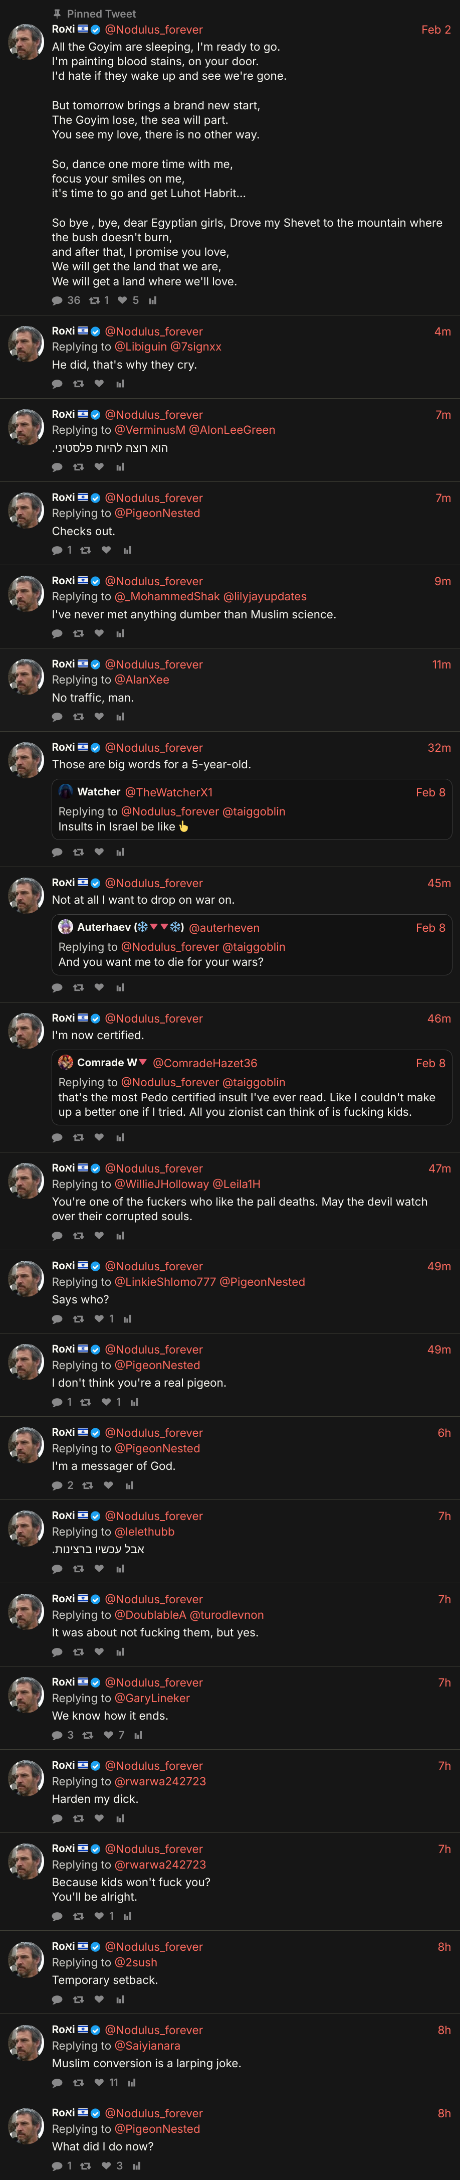Like the "I'm a messager of God." tweet
The image size is (460, 2180).
[108, 1485]
